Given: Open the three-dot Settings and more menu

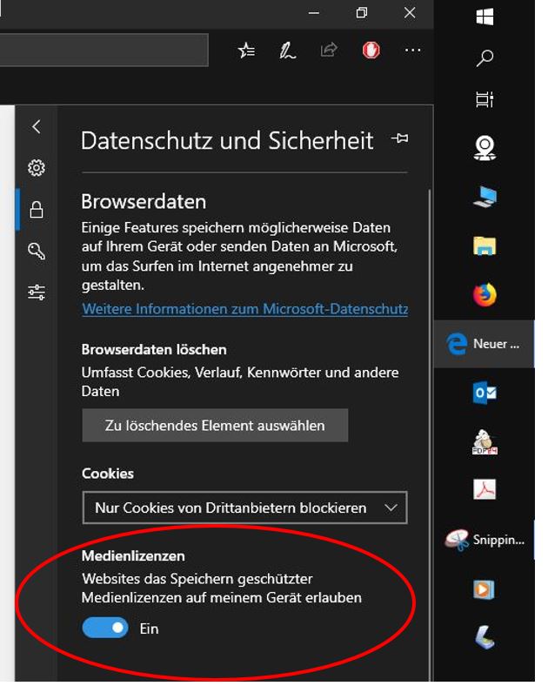Looking at the screenshot, I should click(412, 50).
